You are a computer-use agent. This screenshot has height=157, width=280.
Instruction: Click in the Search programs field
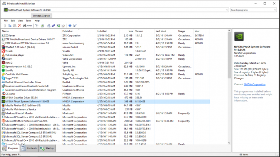(x=252, y=10)
